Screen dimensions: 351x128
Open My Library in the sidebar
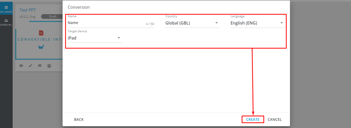(x=6, y=9)
